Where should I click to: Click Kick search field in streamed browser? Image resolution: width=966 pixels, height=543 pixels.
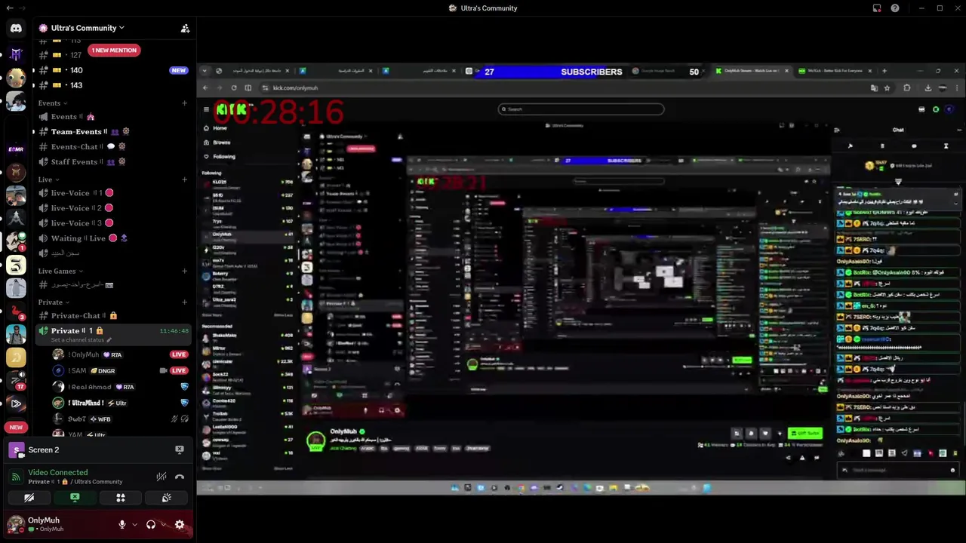[x=581, y=109]
